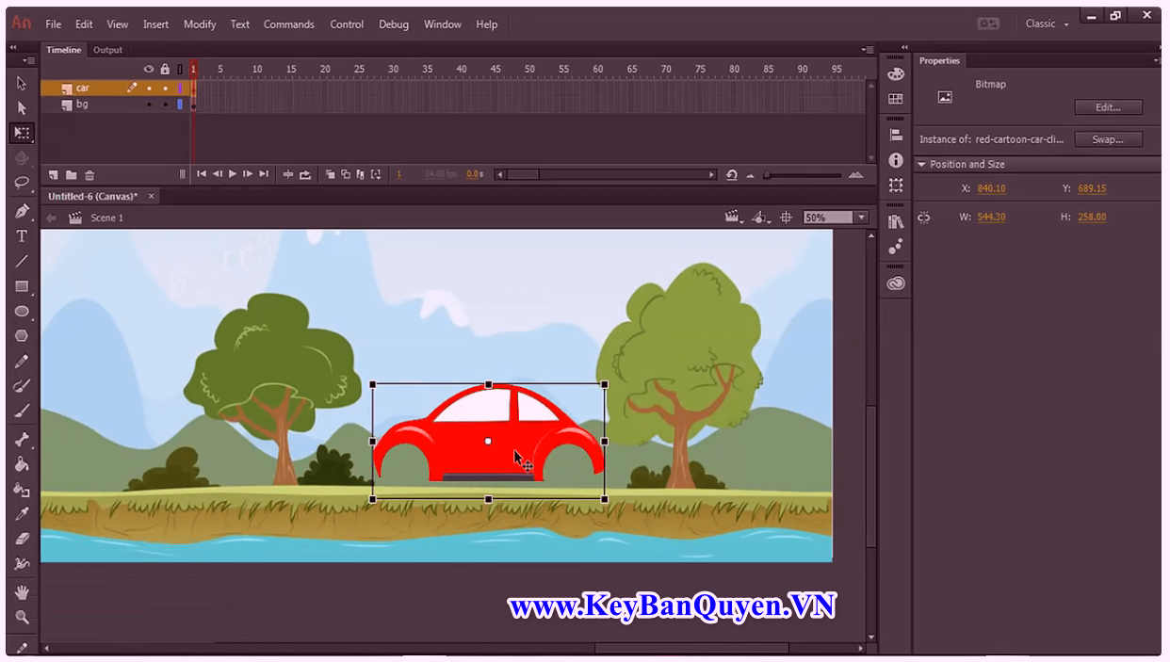Open the Classic workspace dropdown
The image size is (1170, 662).
pos(1046,24)
